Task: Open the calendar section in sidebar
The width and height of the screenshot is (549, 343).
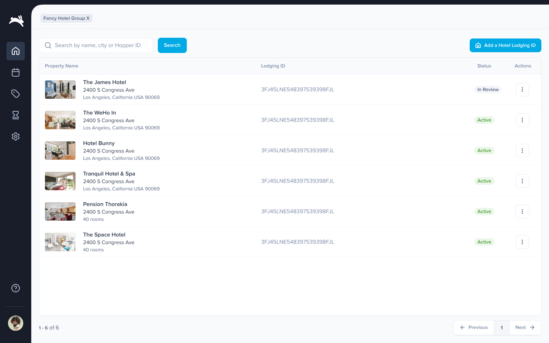Action: pyautogui.click(x=16, y=72)
